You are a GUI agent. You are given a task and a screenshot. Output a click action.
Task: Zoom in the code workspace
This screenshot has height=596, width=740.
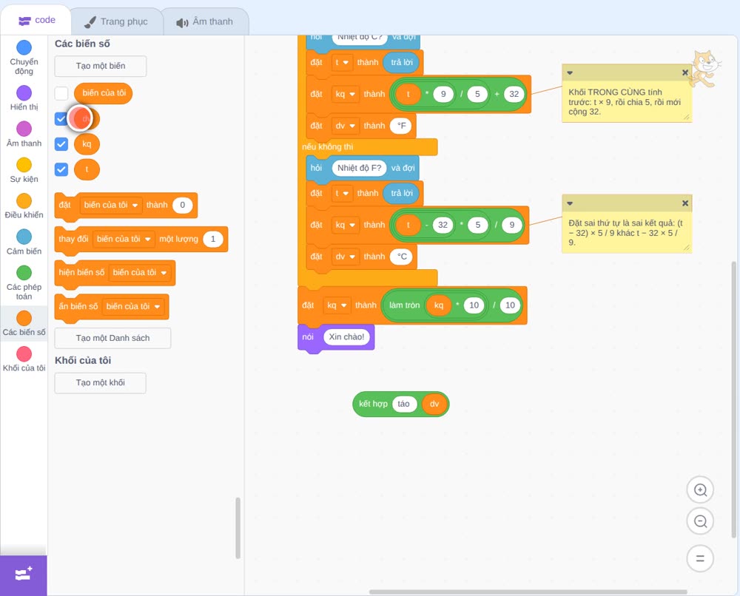(700, 490)
